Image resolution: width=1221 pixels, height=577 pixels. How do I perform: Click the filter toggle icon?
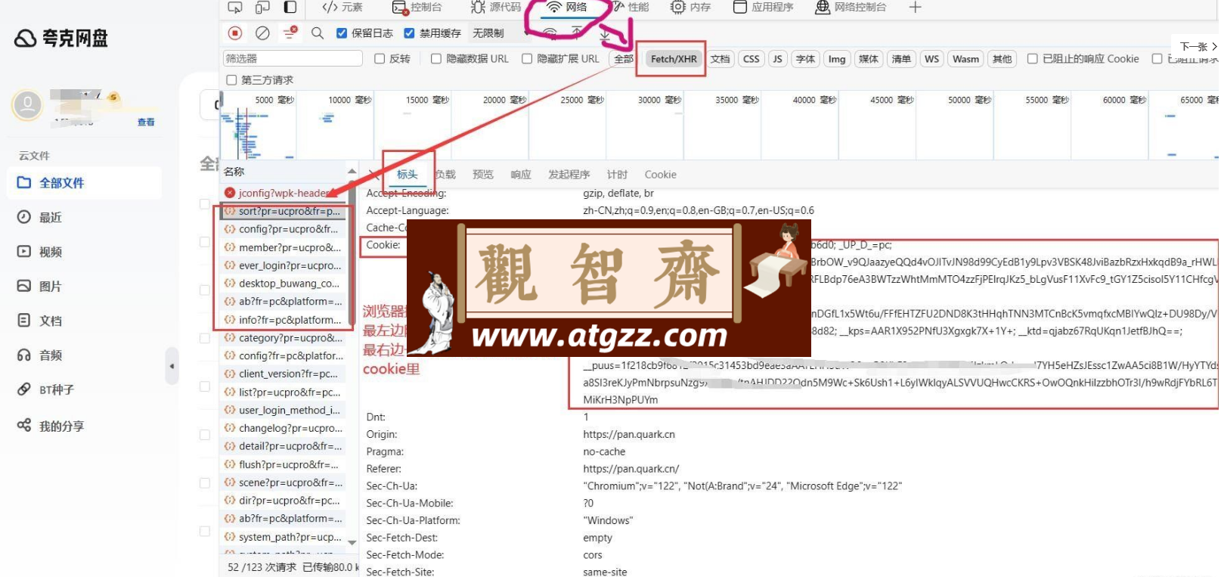pyautogui.click(x=290, y=33)
